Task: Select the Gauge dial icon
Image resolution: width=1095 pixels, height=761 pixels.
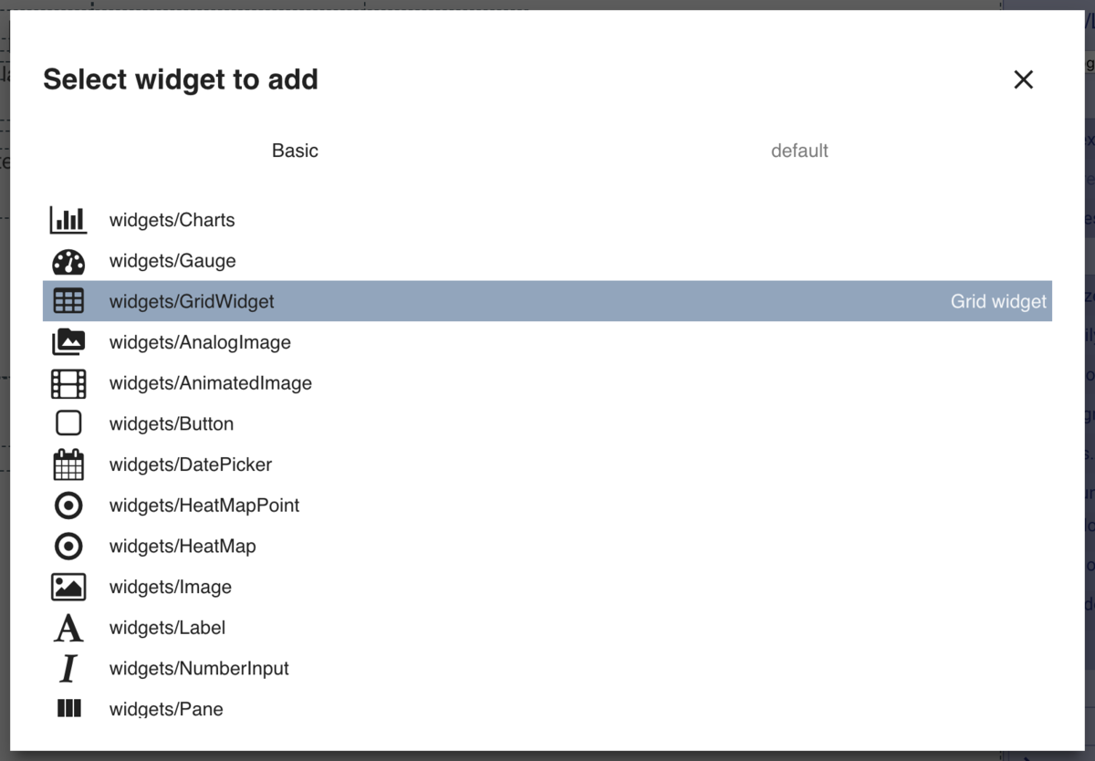Action: pos(68,261)
